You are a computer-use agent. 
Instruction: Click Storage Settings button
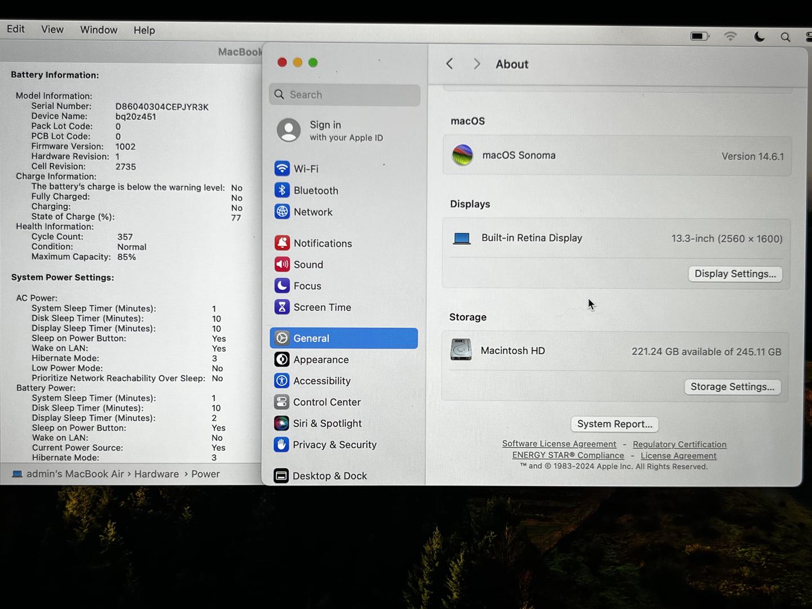pyautogui.click(x=732, y=387)
